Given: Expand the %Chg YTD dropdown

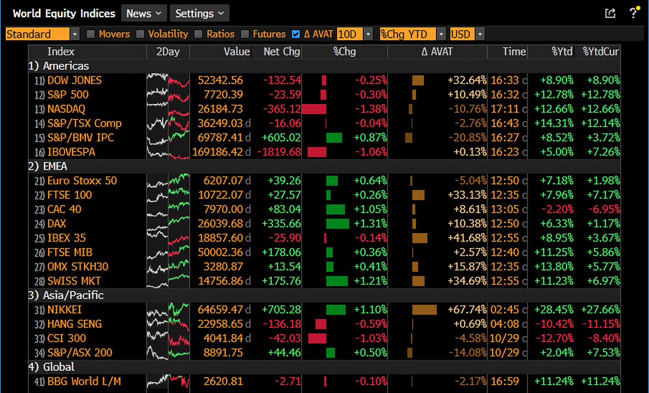Looking at the screenshot, I should pos(441,34).
